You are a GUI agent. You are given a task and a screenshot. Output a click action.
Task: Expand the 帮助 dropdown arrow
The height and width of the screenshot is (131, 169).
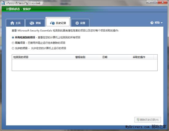click(x=162, y=23)
